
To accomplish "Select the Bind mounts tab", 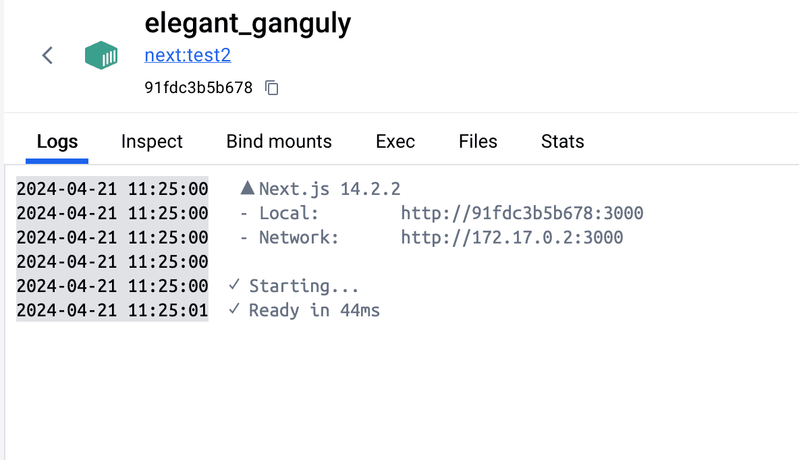I will (279, 142).
